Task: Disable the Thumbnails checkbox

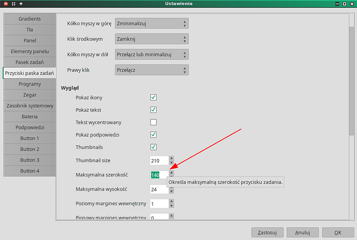Action: coord(153,147)
